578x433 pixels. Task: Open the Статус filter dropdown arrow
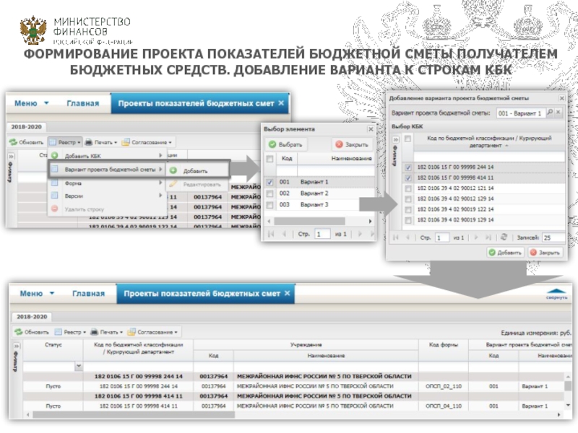coord(79,367)
